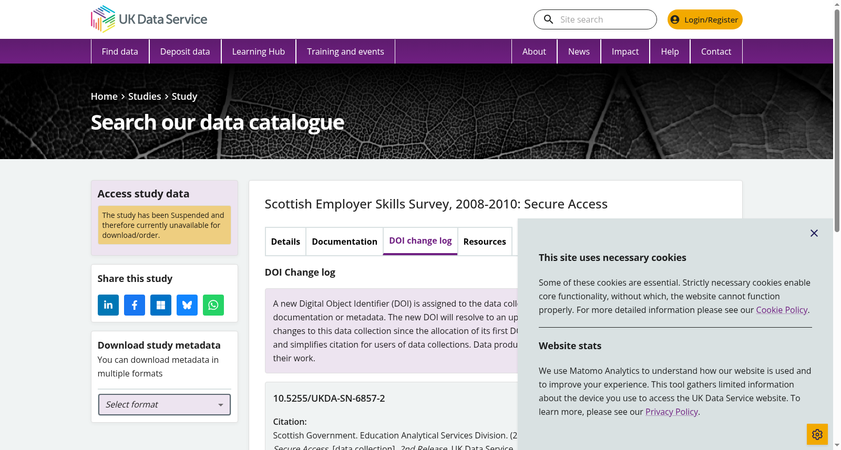Click into the Site search field
This screenshot has width=841, height=450.
coord(604,19)
